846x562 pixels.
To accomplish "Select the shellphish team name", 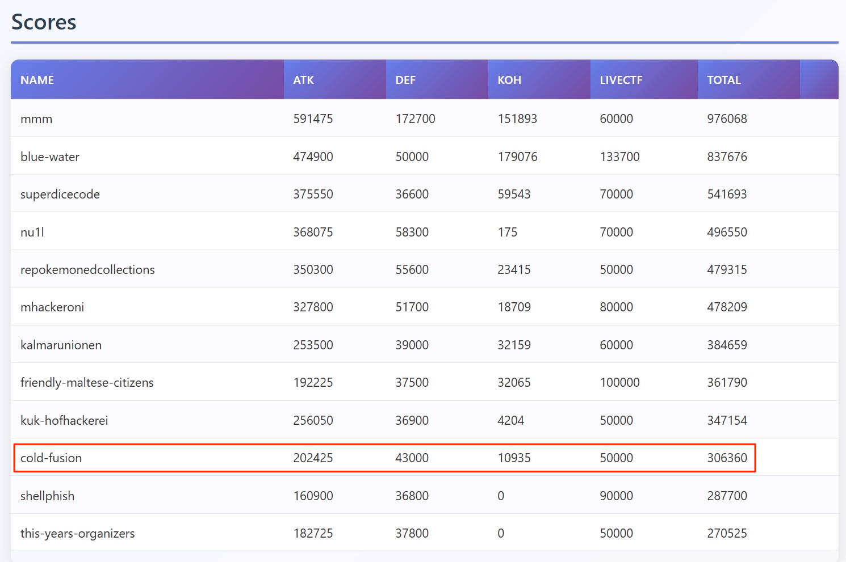I will (48, 496).
